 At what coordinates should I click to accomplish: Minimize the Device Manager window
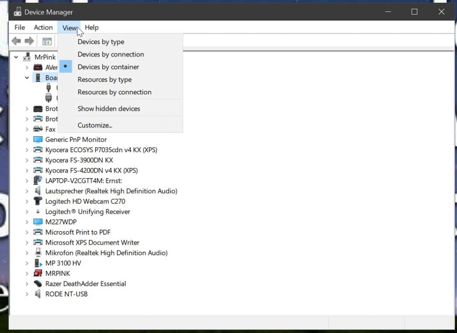click(388, 12)
